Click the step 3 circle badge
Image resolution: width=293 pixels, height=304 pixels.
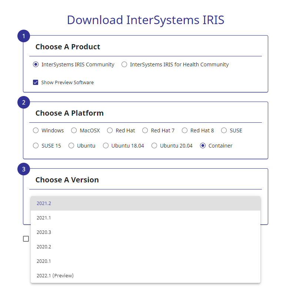24,169
